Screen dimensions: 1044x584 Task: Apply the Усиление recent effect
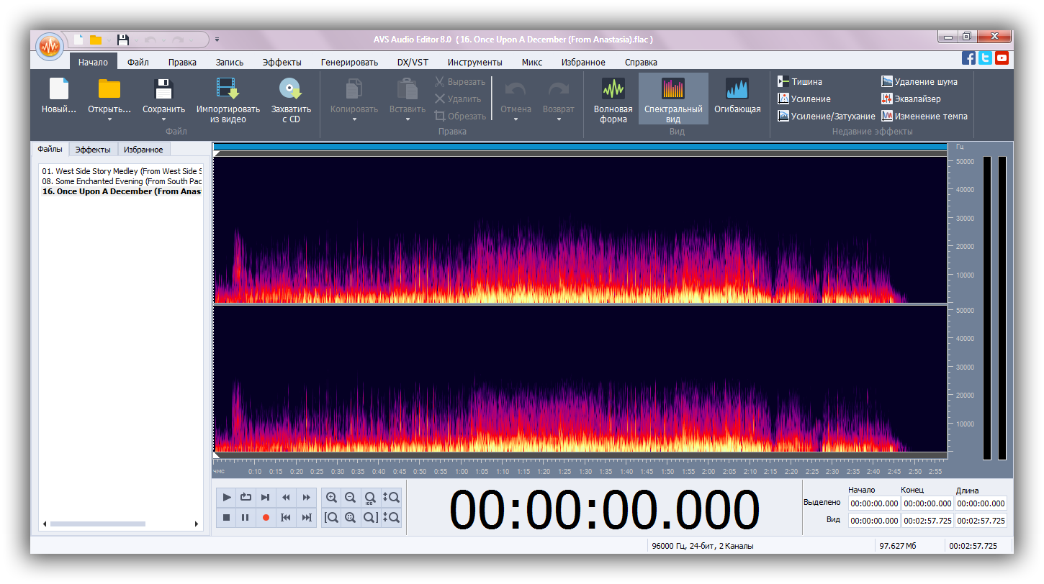(x=804, y=99)
